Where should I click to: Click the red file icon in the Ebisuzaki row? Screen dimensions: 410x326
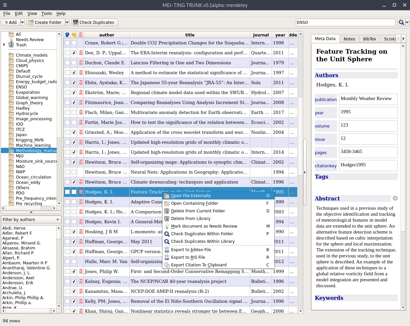(81, 73)
